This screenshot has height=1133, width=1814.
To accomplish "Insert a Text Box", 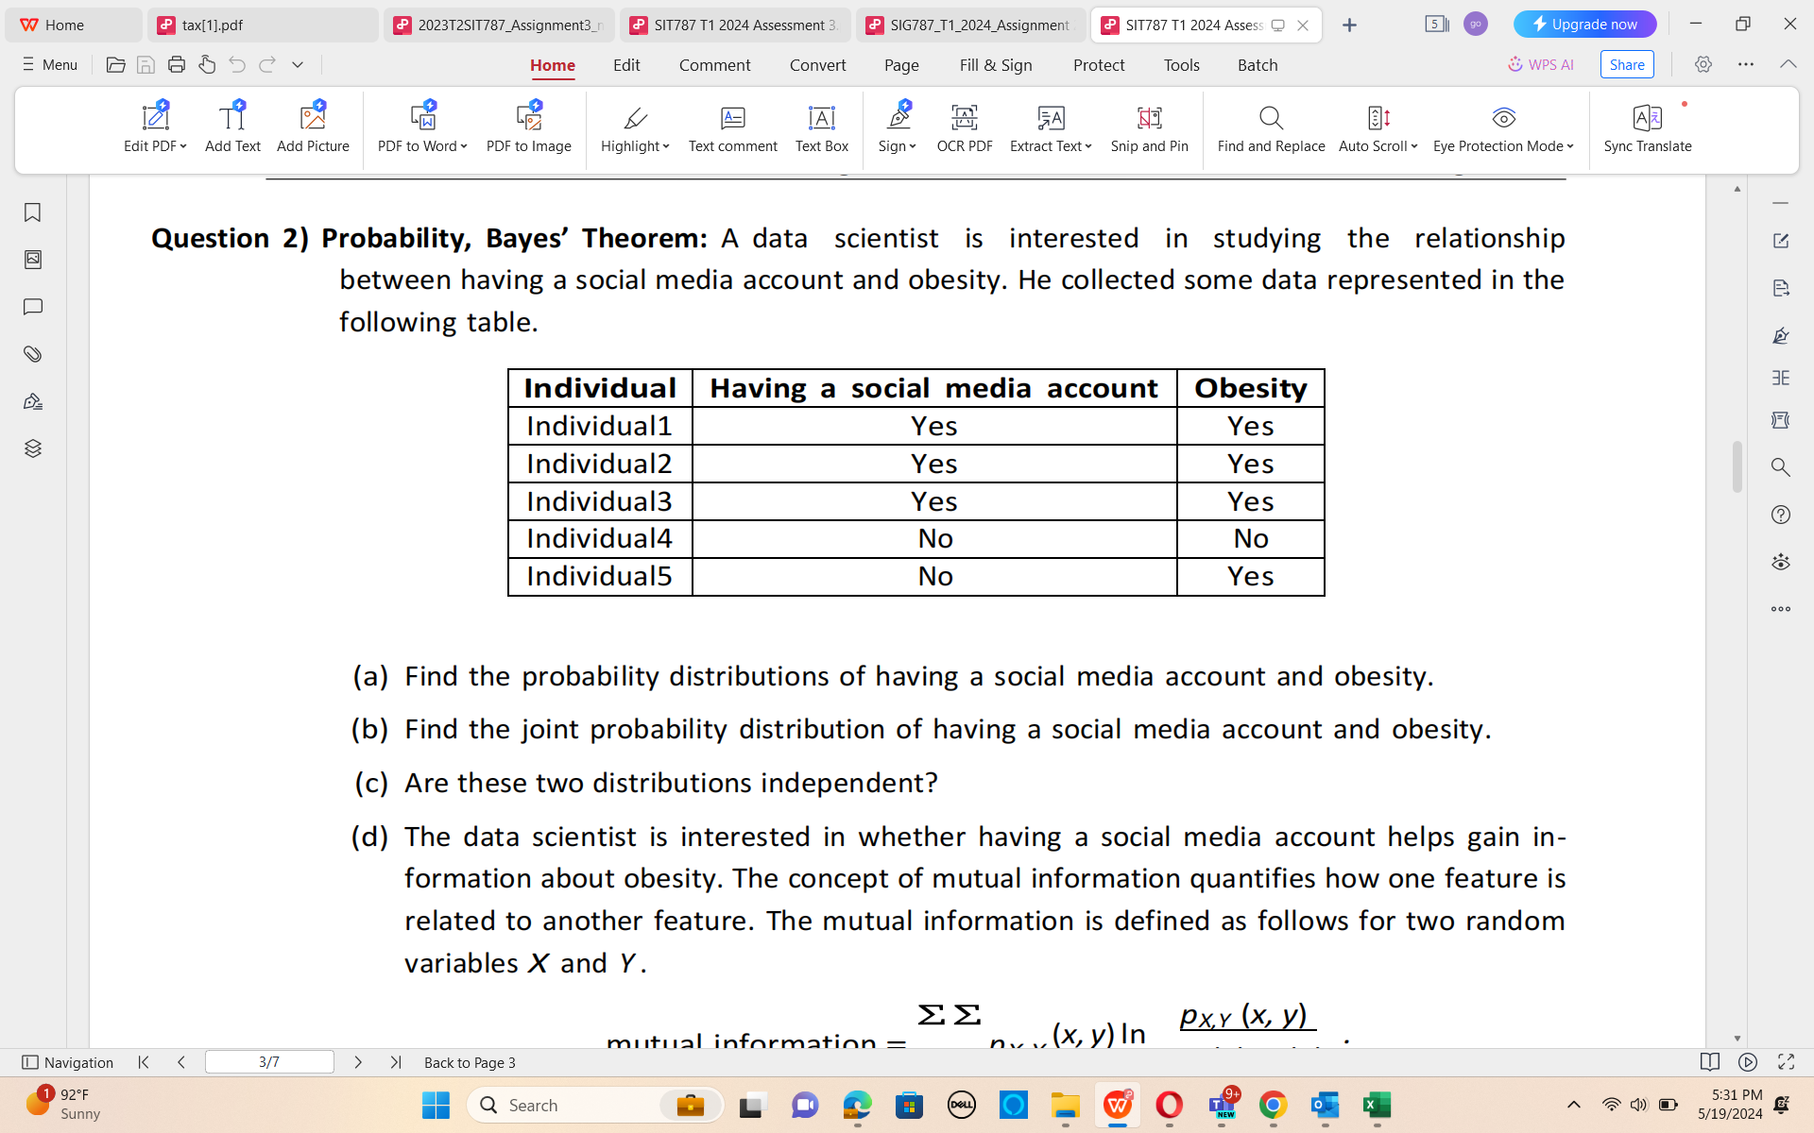I will [x=821, y=127].
